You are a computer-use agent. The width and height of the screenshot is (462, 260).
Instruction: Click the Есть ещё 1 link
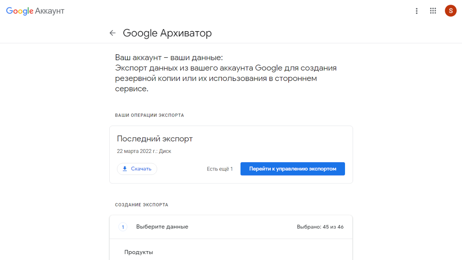pos(220,169)
